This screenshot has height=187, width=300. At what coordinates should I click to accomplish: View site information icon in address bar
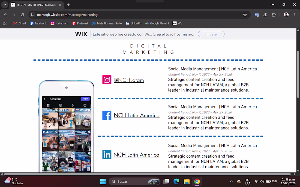coord(32,15)
